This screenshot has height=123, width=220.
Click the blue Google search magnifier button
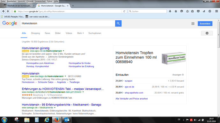tap(118, 24)
